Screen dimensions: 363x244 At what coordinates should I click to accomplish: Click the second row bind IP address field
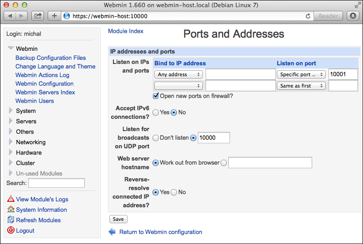tap(240, 86)
